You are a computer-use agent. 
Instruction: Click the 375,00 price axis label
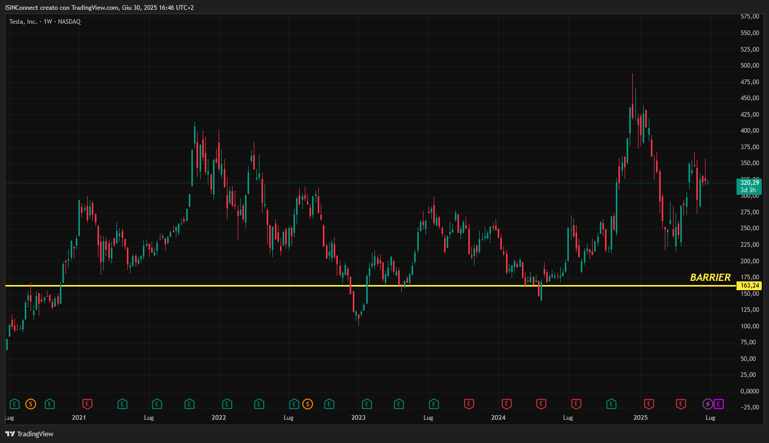(750, 147)
